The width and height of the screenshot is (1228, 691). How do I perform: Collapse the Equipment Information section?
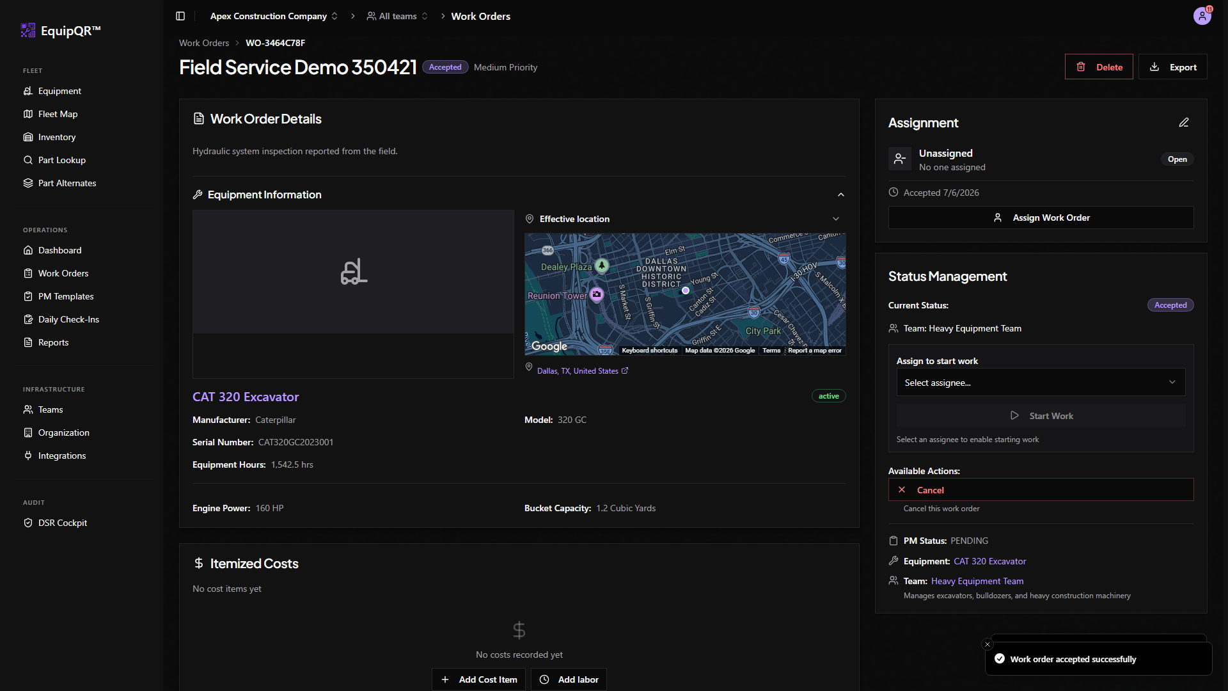click(x=841, y=195)
